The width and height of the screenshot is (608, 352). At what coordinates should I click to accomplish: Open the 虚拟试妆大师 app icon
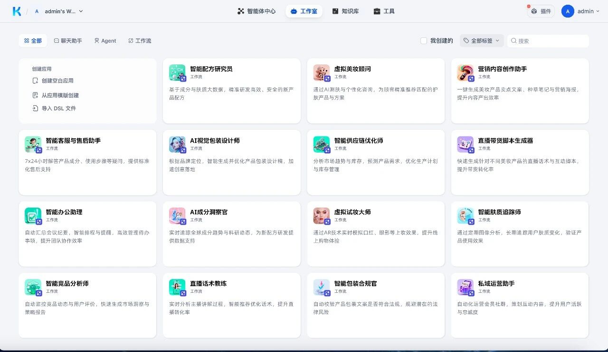point(321,216)
